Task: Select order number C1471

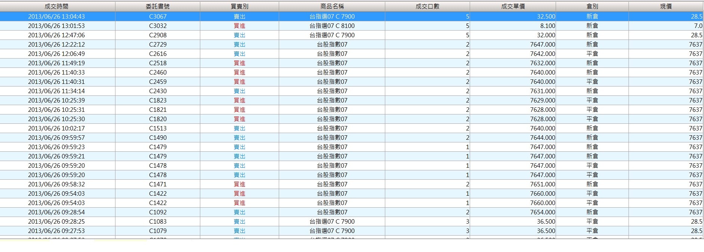Action: (158, 184)
